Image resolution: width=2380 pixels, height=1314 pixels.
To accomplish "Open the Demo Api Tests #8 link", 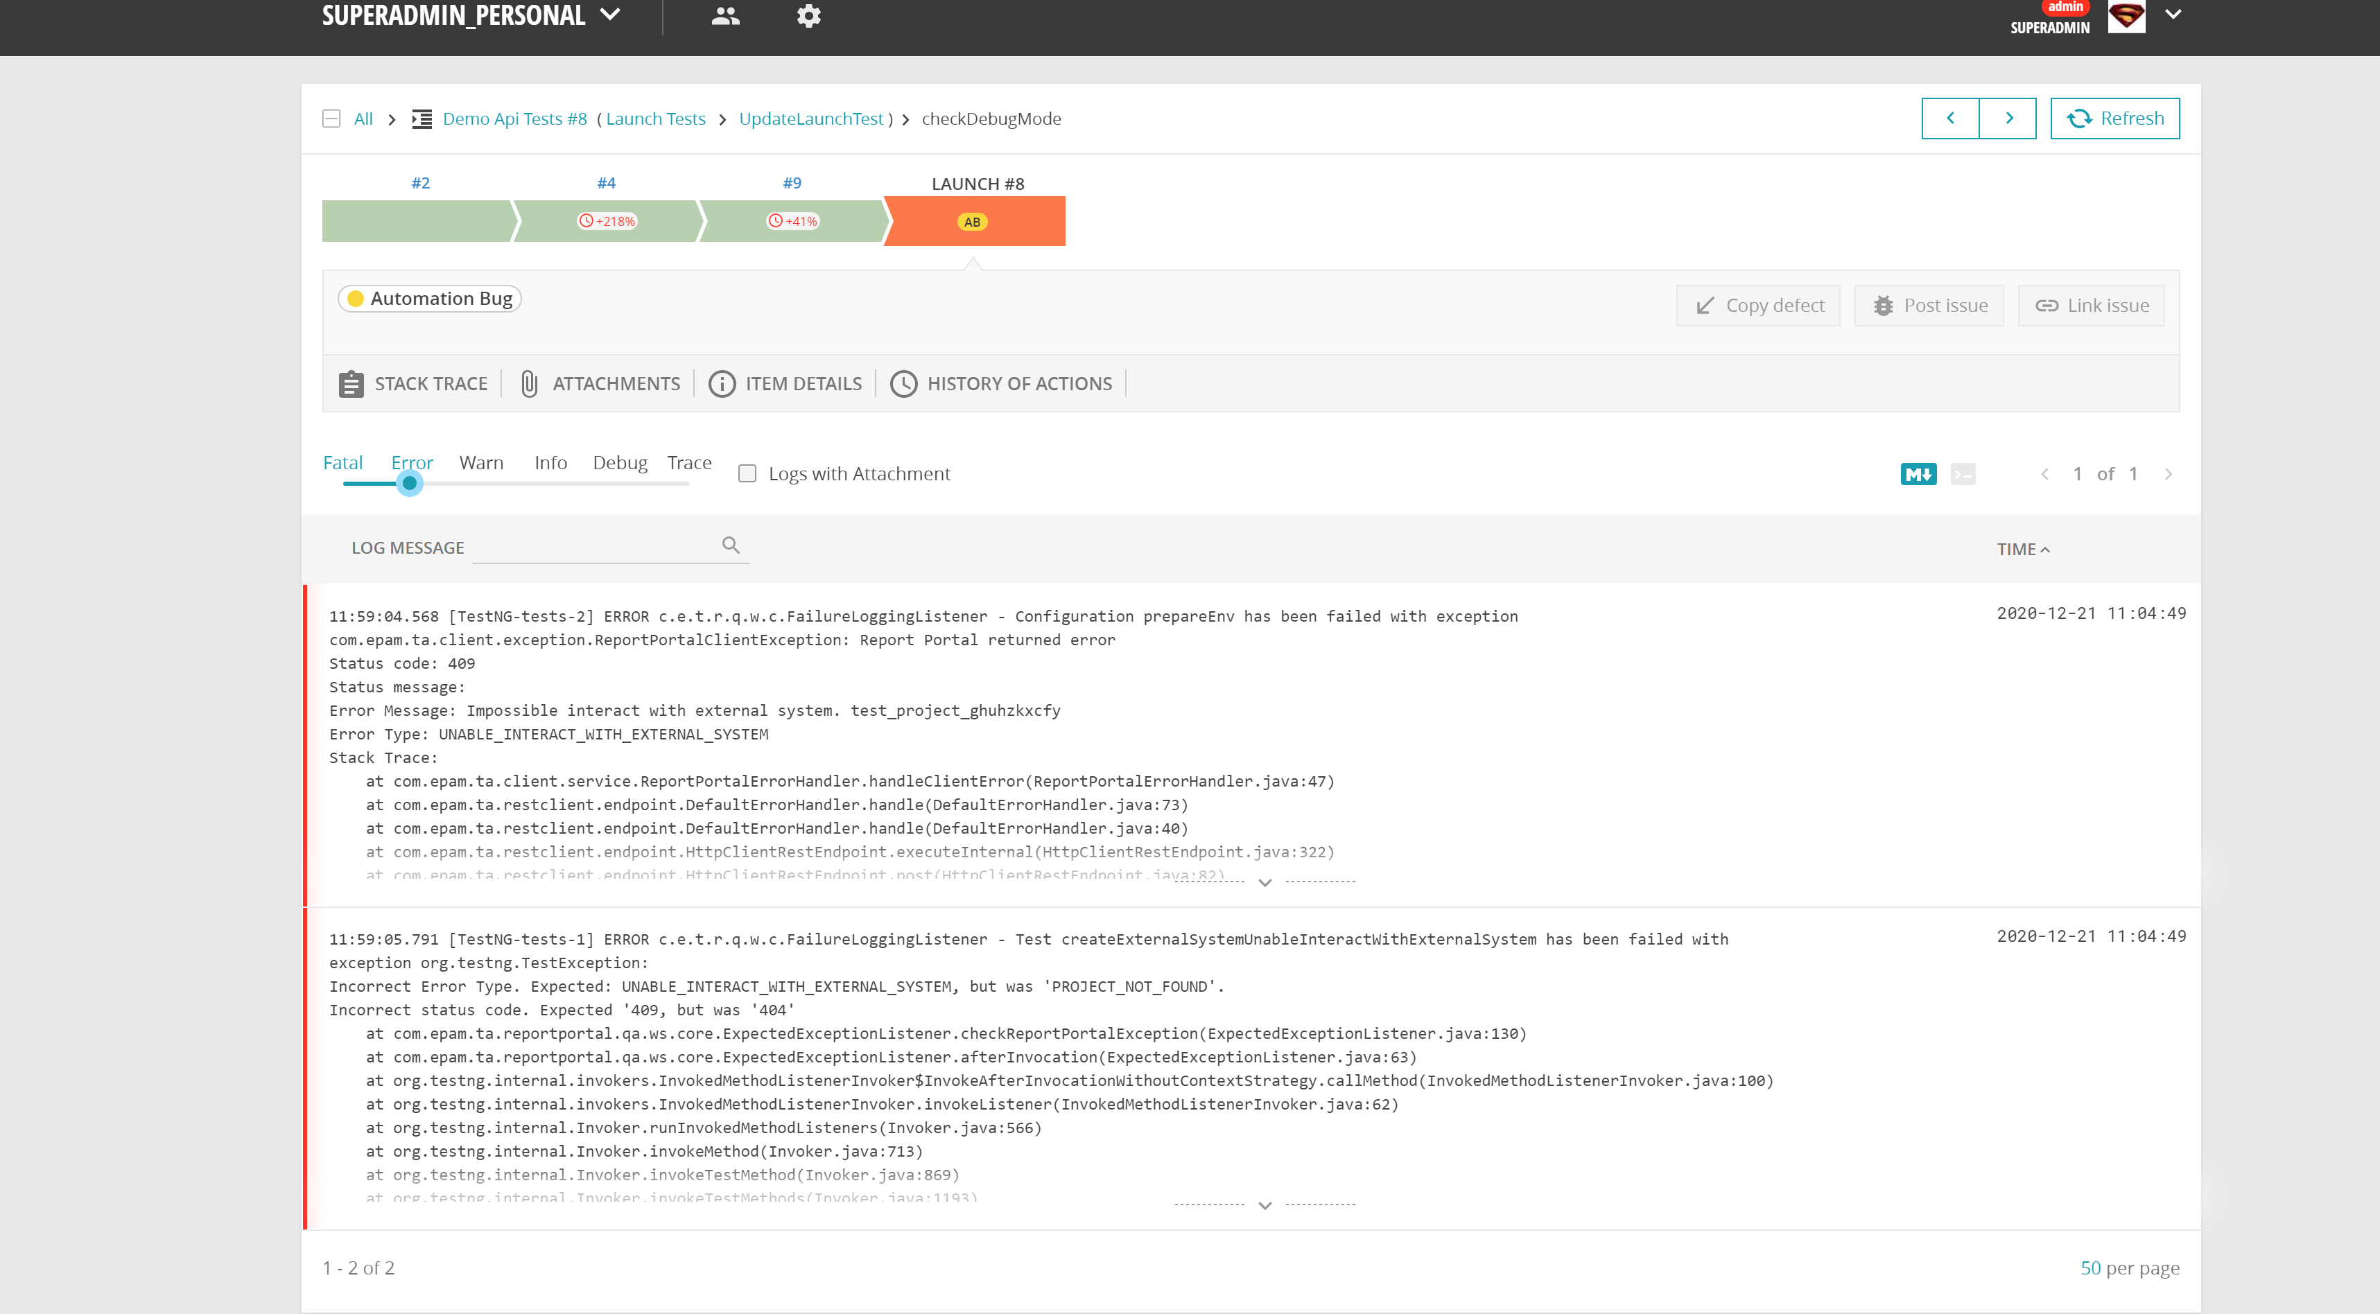I will [x=514, y=119].
